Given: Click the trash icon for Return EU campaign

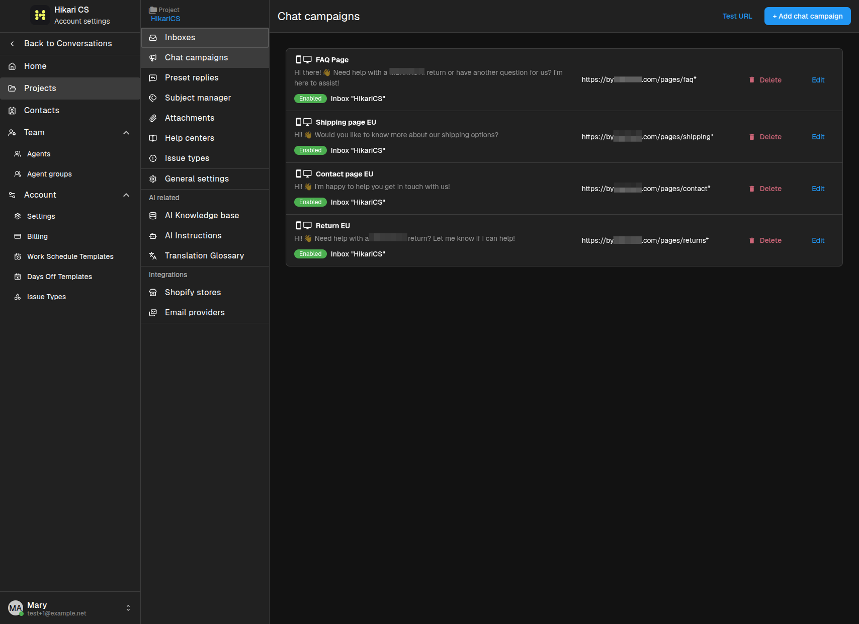Looking at the screenshot, I should coord(752,241).
